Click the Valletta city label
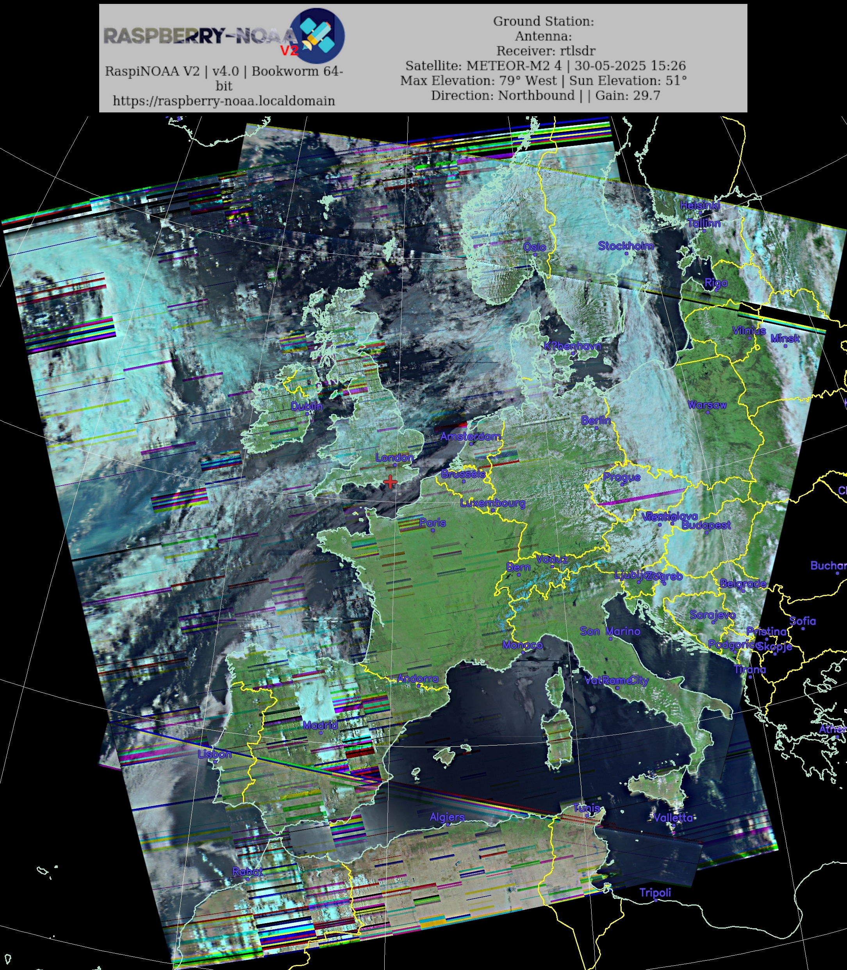 (674, 818)
